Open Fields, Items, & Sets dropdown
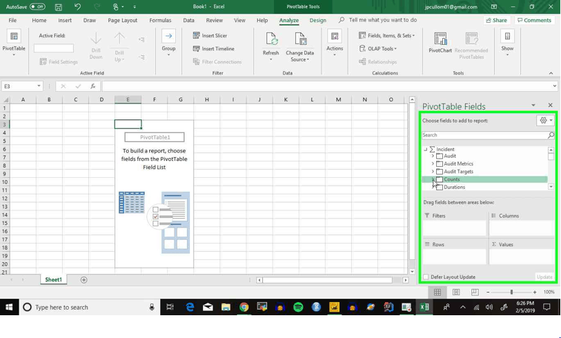Screen dimensions: 561x338 (x=386, y=35)
